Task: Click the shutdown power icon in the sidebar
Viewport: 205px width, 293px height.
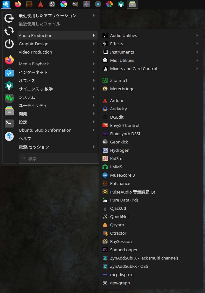Action: click(9, 44)
